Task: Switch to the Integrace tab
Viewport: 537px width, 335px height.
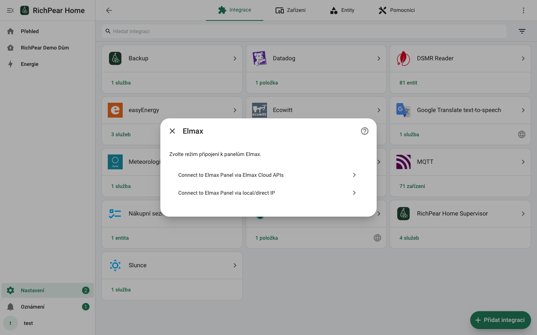Action: click(x=235, y=10)
